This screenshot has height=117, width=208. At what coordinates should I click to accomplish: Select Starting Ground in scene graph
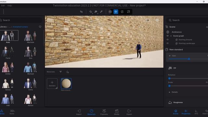pos(185,40)
